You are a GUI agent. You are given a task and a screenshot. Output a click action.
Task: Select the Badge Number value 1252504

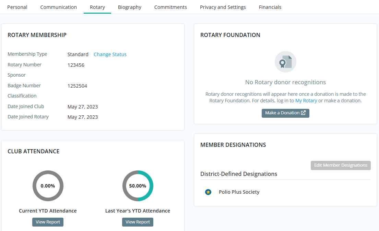(78, 86)
